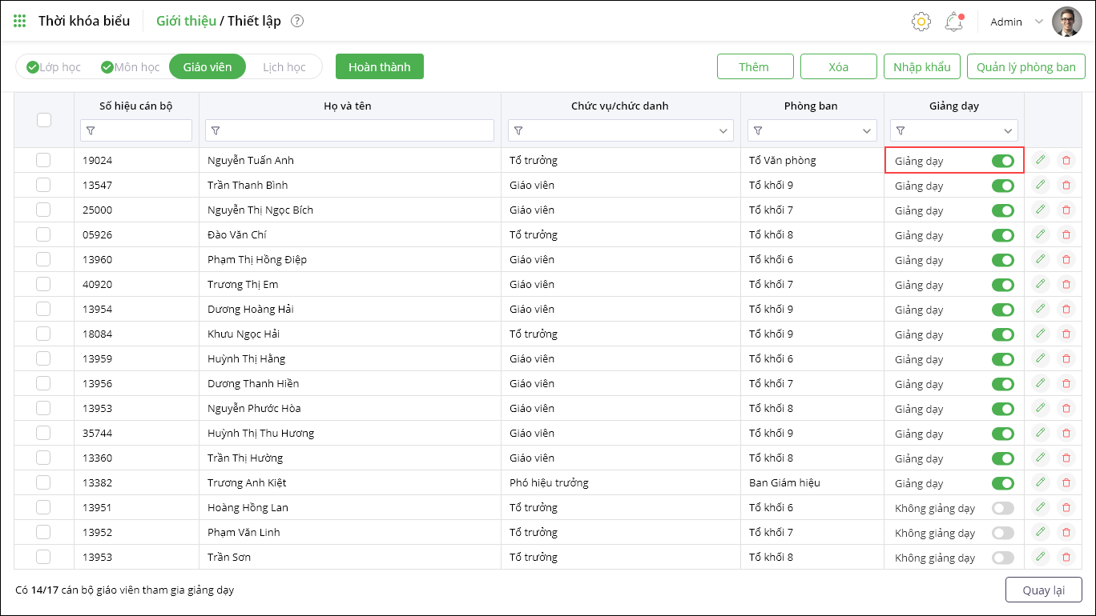
Task: Click edit pencil for Trần Sơn
Action: pos(1041,557)
